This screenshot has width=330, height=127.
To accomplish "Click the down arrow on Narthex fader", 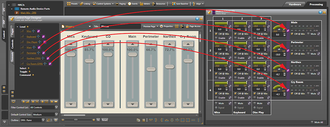I will [170, 104].
